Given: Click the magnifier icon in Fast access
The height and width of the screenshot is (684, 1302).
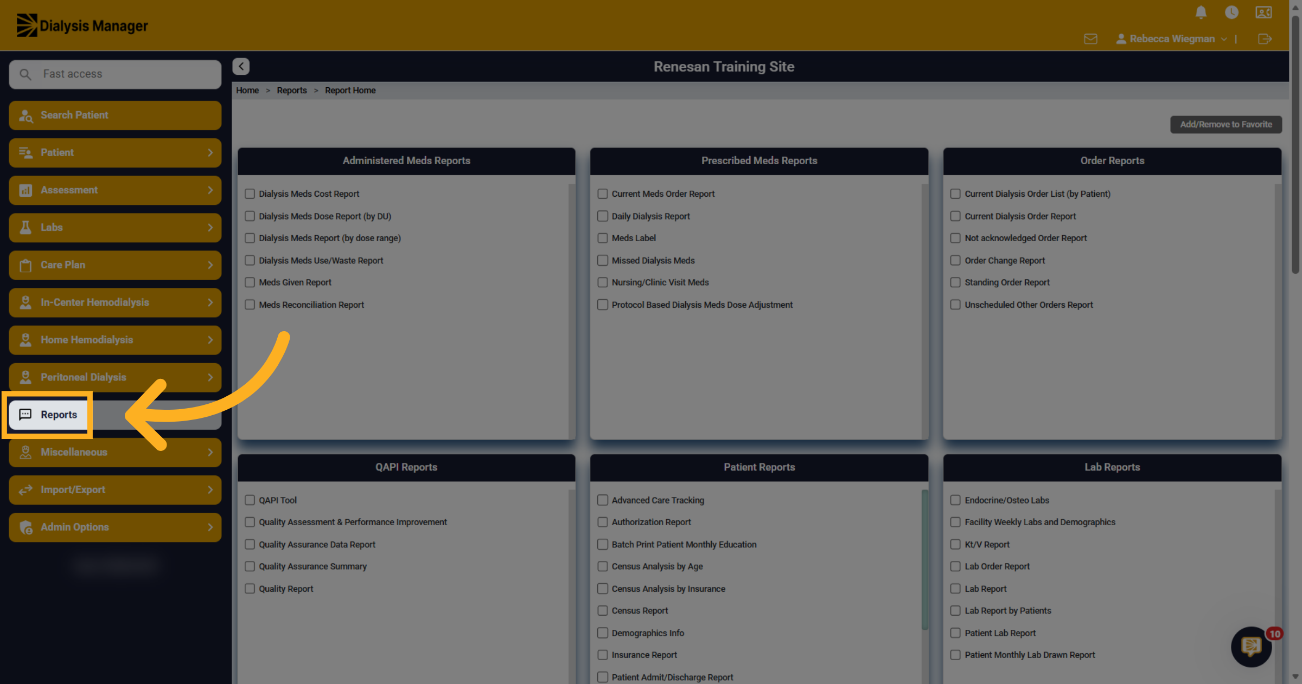Looking at the screenshot, I should 25,74.
